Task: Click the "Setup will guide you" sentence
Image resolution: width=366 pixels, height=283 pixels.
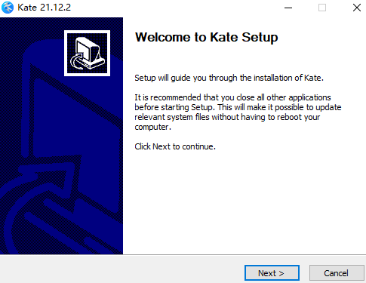Action: tap(229, 78)
